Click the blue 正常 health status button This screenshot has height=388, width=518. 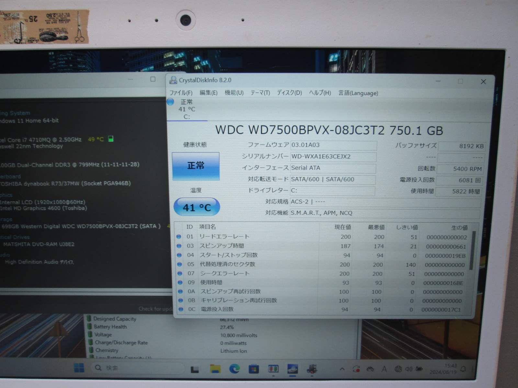pos(196,166)
